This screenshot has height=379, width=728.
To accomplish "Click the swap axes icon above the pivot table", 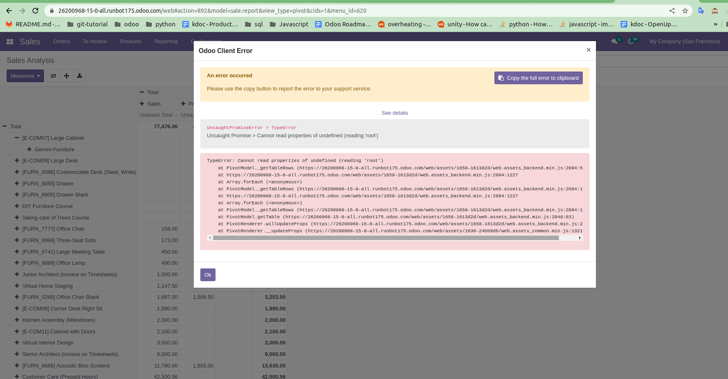I will tap(53, 76).
